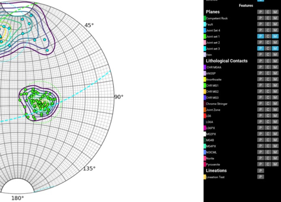Enable P for Joint Set 4
Screen dimensions: 281x202
click(x=260, y=30)
